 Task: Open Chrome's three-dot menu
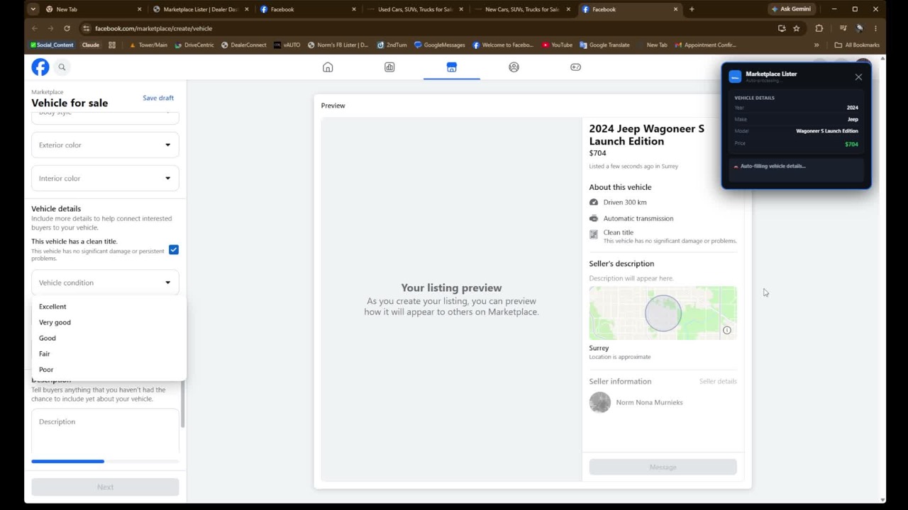click(x=875, y=28)
